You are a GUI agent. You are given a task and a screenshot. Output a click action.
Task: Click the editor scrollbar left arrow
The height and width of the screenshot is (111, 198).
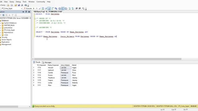[33, 59]
